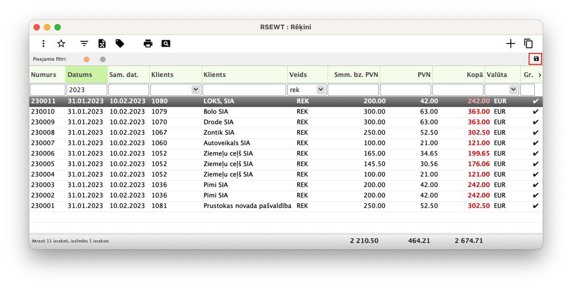Focus the Klients name filter field

coord(244,90)
